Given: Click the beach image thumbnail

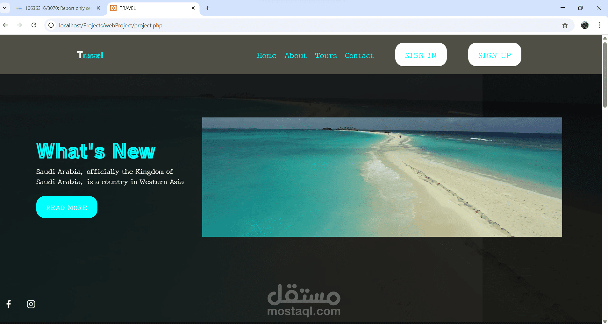Looking at the screenshot, I should point(382,177).
